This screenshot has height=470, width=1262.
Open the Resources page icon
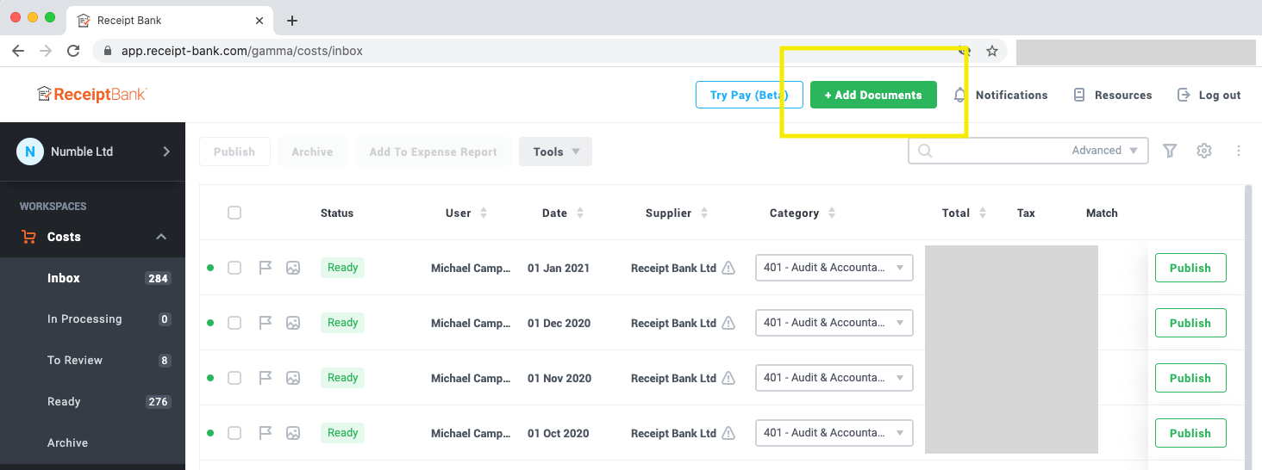1079,95
